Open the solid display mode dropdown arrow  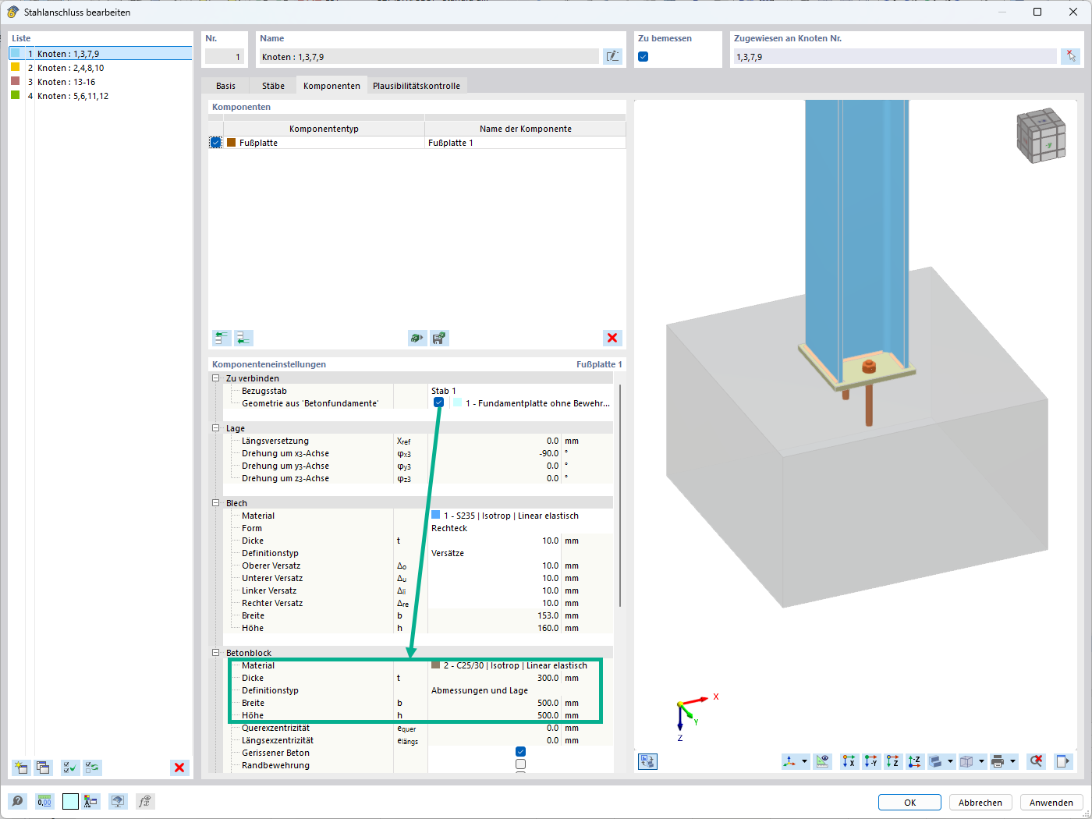pos(950,761)
